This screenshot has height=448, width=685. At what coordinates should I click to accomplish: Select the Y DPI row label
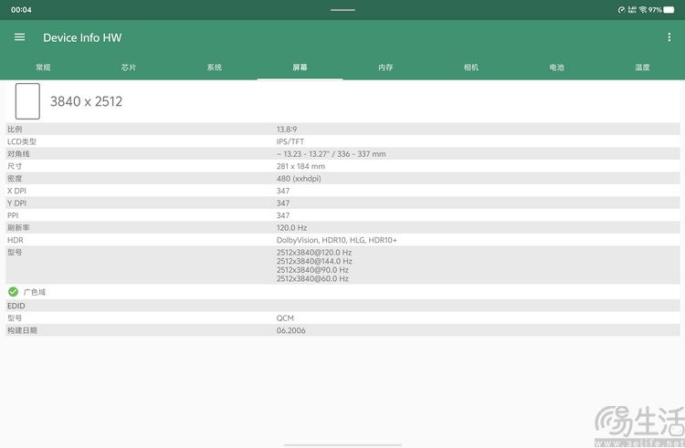point(16,203)
